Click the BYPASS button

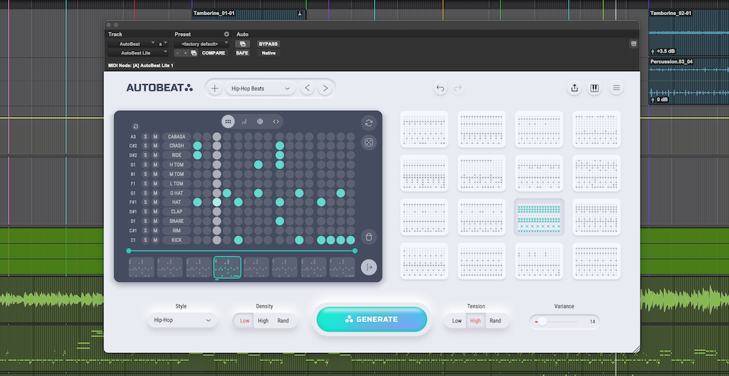click(268, 44)
